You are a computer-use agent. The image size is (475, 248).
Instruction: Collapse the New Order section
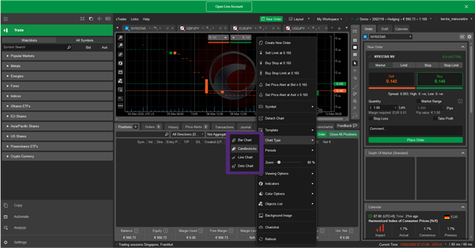(x=463, y=47)
